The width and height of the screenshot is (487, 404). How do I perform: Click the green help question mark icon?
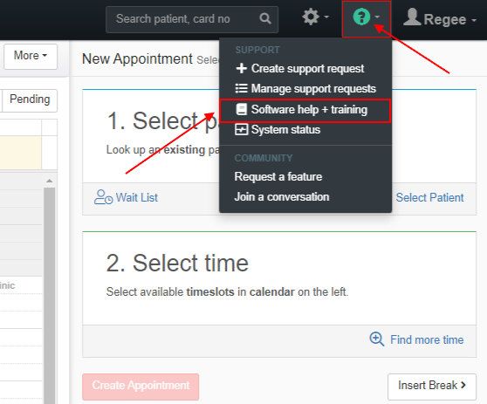coord(361,17)
